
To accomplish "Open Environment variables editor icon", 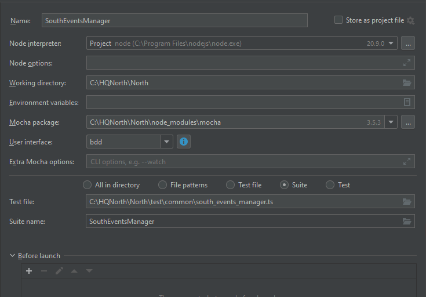I will (407, 102).
